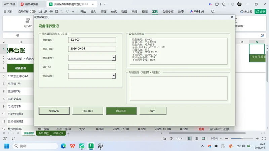Click zoom out minus button
269x151 pixels.
(227, 138)
